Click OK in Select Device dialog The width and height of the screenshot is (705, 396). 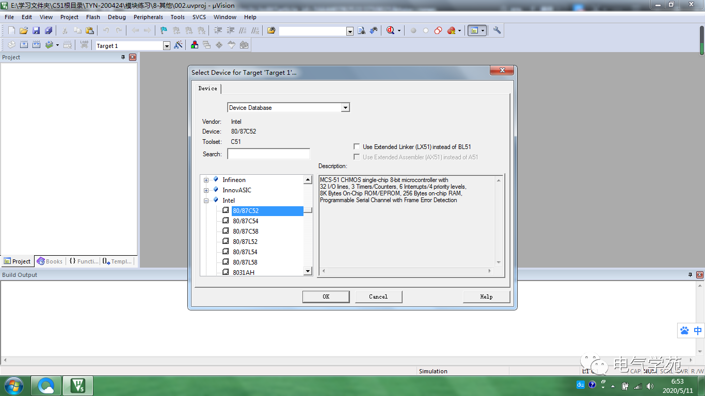326,296
